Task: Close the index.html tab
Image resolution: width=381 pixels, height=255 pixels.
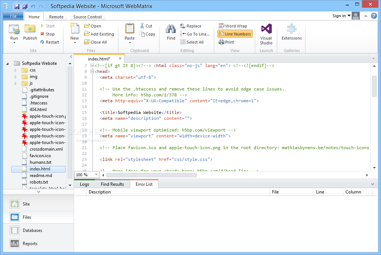Action: (120, 59)
